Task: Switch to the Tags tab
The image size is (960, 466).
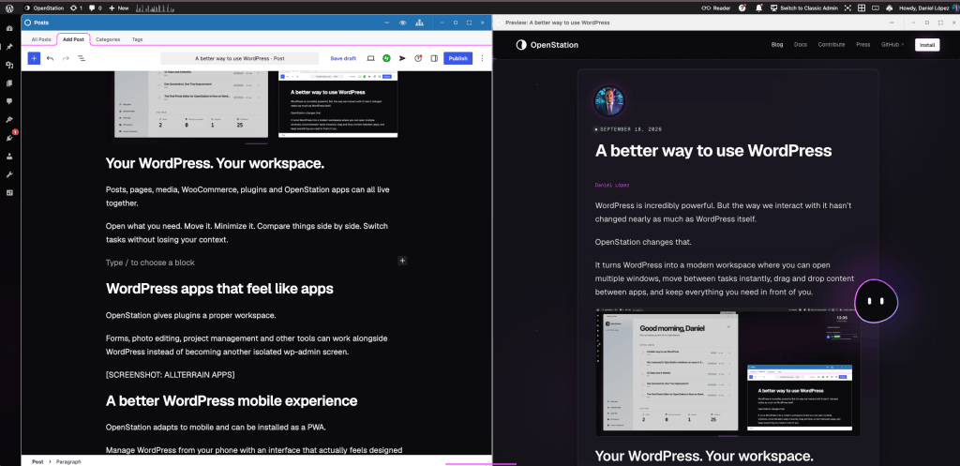Action: click(x=137, y=39)
